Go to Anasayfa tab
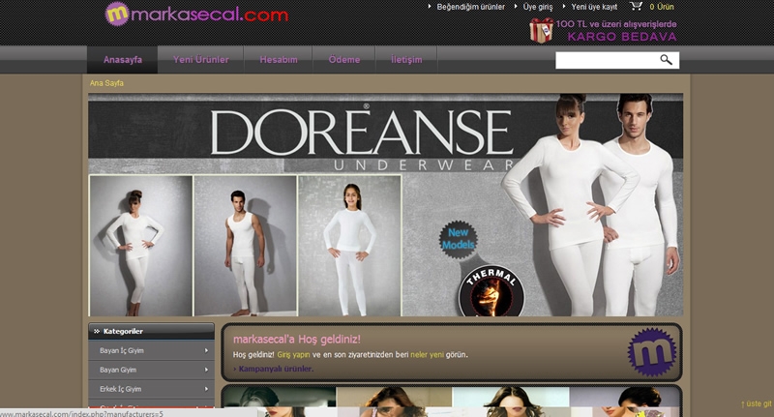 coord(123,60)
